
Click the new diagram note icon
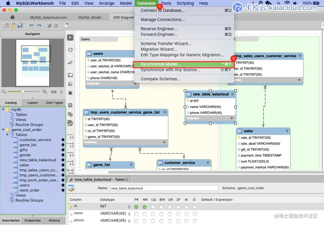pyautogui.click(x=66, y=26)
